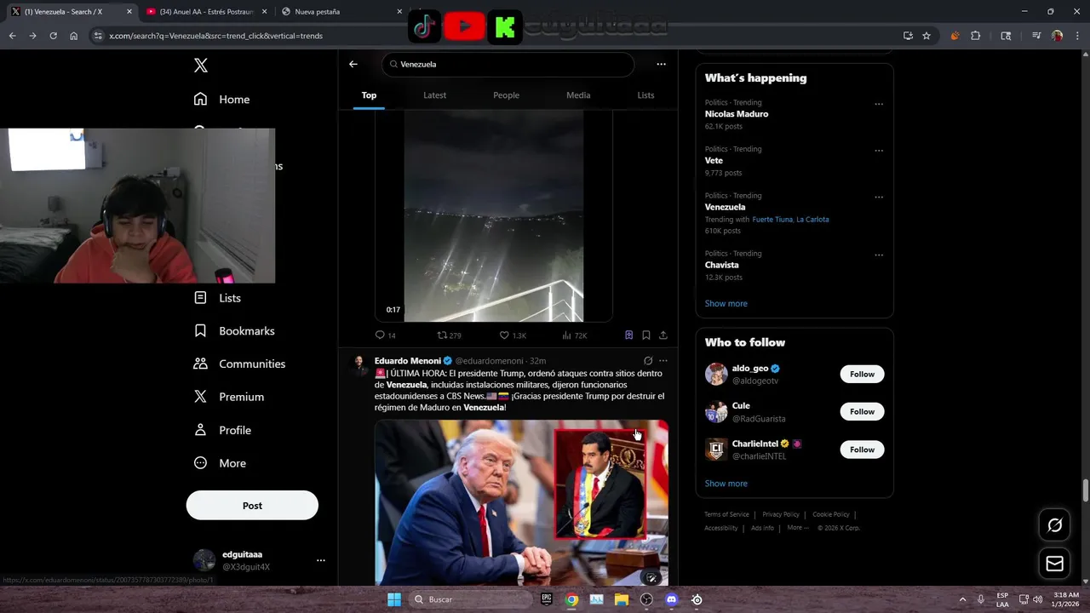Go to the Home sidebar item
This screenshot has height=613, width=1090.
[221, 100]
